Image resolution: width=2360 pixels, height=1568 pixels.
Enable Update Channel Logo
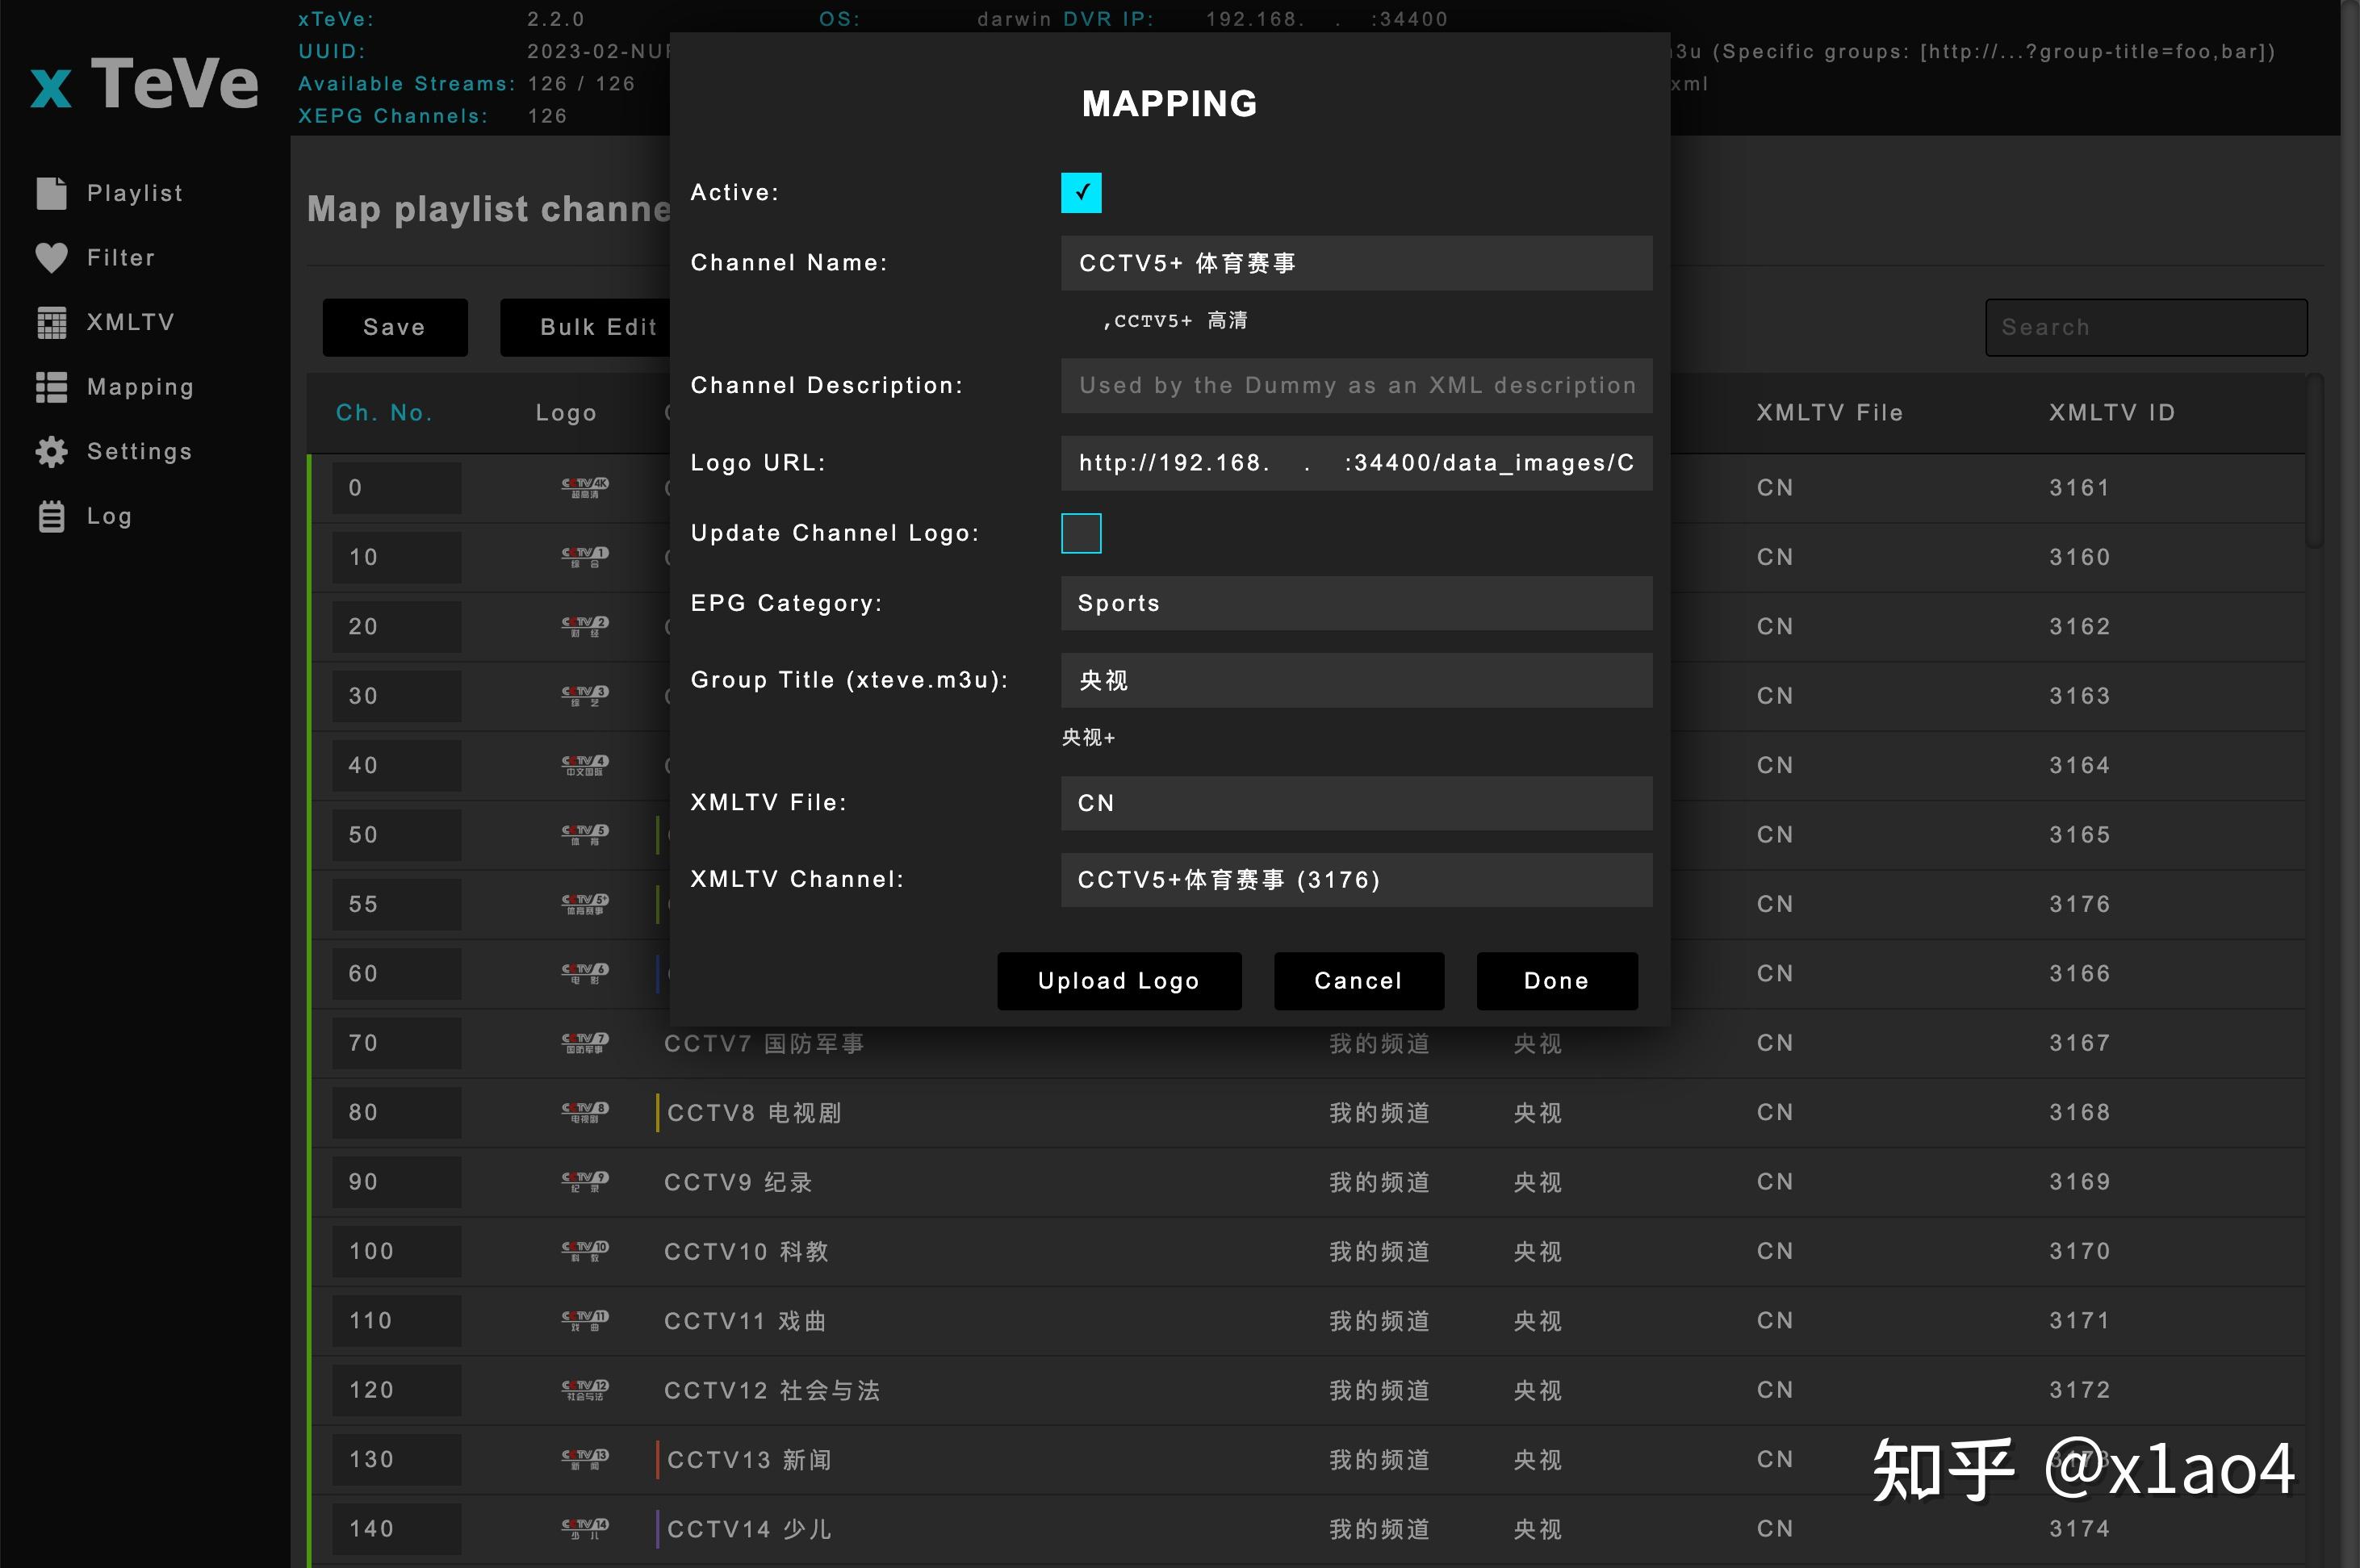(1081, 533)
